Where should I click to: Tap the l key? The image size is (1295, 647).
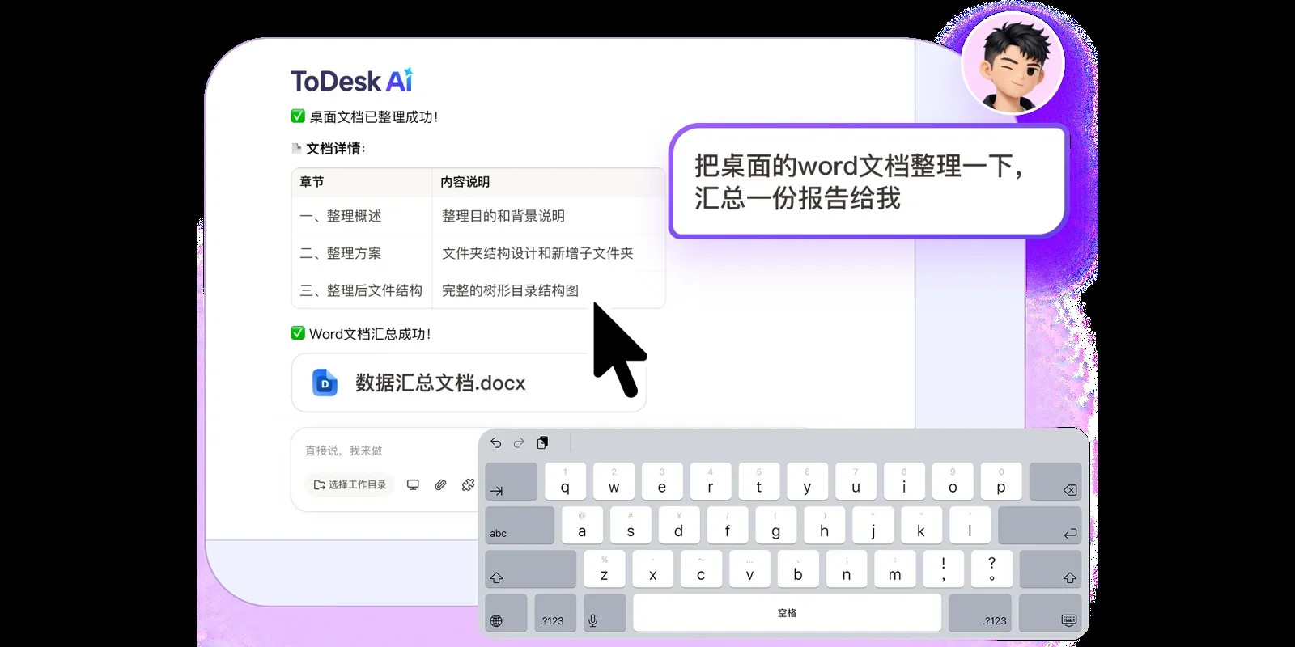[970, 526]
